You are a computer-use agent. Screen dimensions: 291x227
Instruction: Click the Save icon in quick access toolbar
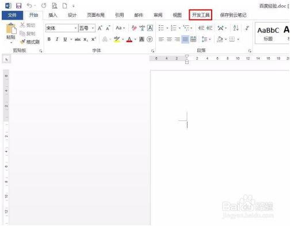[x=18, y=6]
